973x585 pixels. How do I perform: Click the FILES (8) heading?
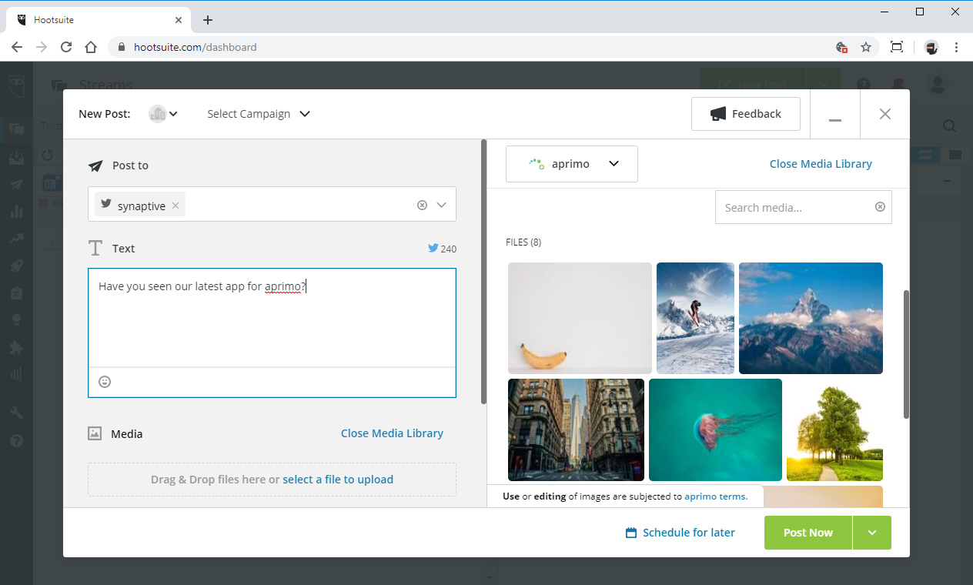click(523, 242)
